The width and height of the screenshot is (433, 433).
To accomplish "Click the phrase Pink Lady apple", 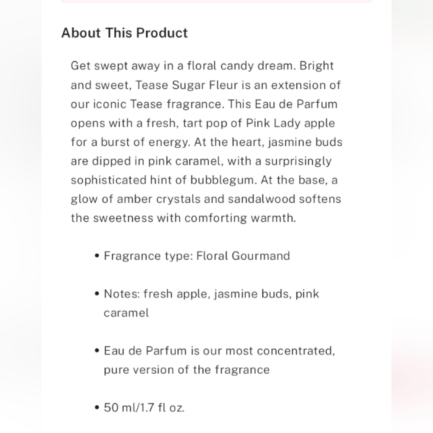I will pos(290,123).
